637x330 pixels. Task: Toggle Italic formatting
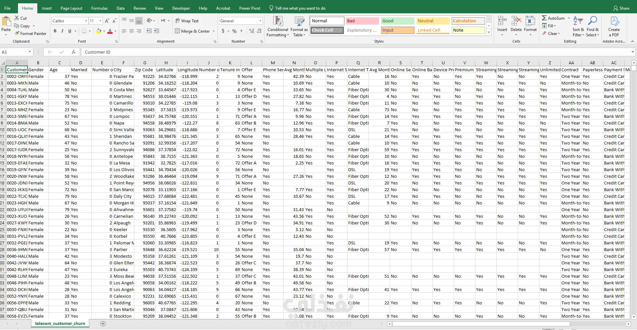point(62,31)
